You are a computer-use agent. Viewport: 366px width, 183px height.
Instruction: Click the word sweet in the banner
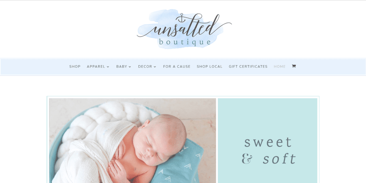pyautogui.click(x=268, y=142)
